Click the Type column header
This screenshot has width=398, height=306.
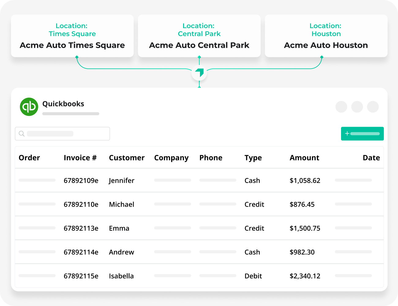[253, 158]
